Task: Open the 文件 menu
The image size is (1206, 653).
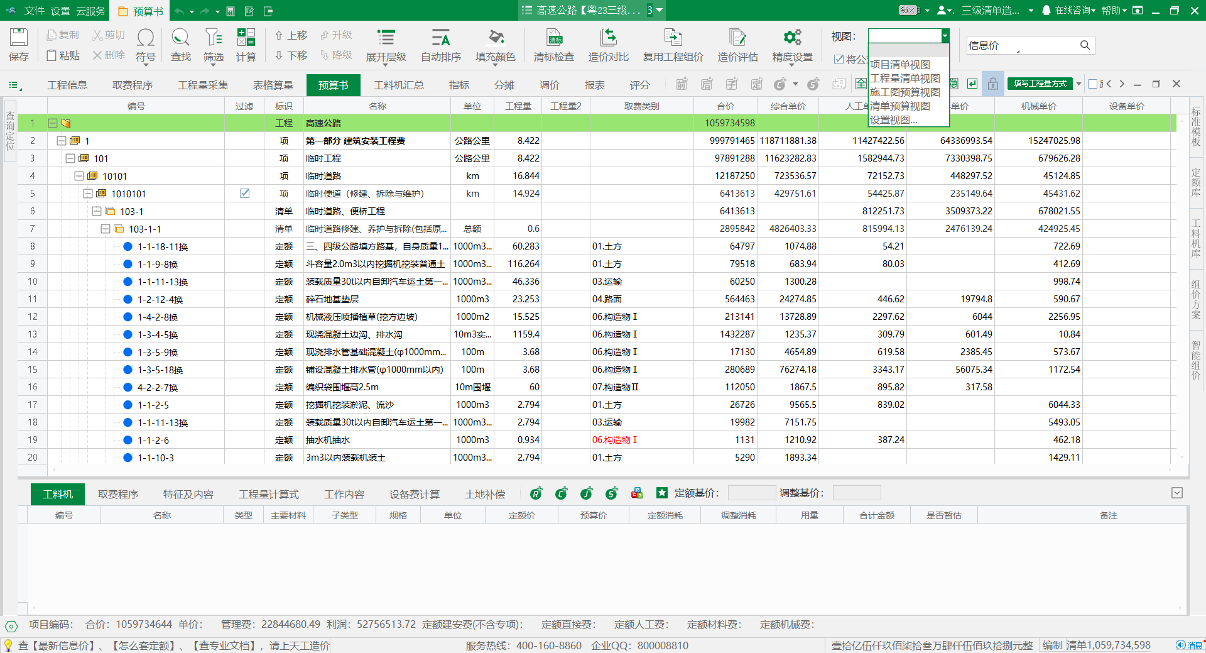Action: 34,11
